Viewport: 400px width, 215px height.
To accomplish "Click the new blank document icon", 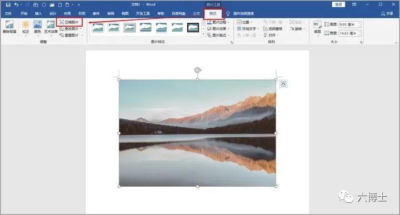I will pos(60,5).
